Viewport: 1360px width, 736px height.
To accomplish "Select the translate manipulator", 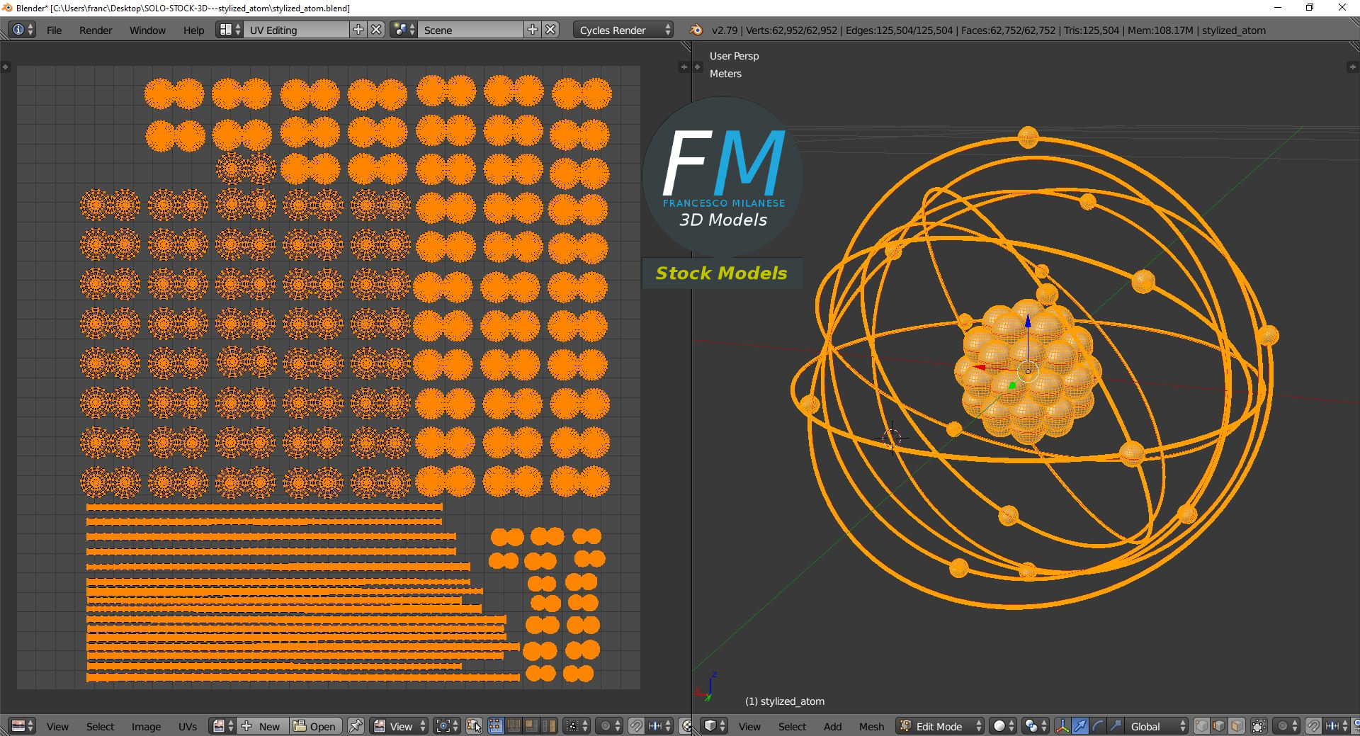I will pyautogui.click(x=1080, y=726).
